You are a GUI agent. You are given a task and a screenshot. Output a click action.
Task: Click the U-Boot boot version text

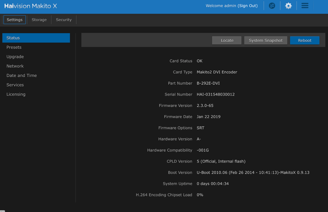253,172
